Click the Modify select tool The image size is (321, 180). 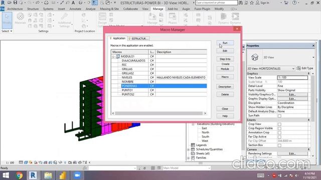pyautogui.click(x=7, y=20)
